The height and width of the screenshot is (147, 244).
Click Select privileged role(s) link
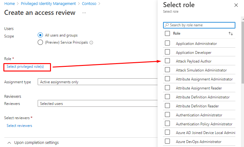pyautogui.click(x=27, y=67)
